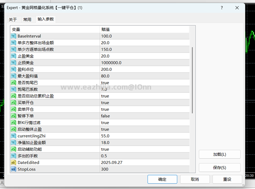This screenshot has height=189, width=255.
Task: Select the 单少方逐单出场点数 value 150.0
Action: [106, 50]
